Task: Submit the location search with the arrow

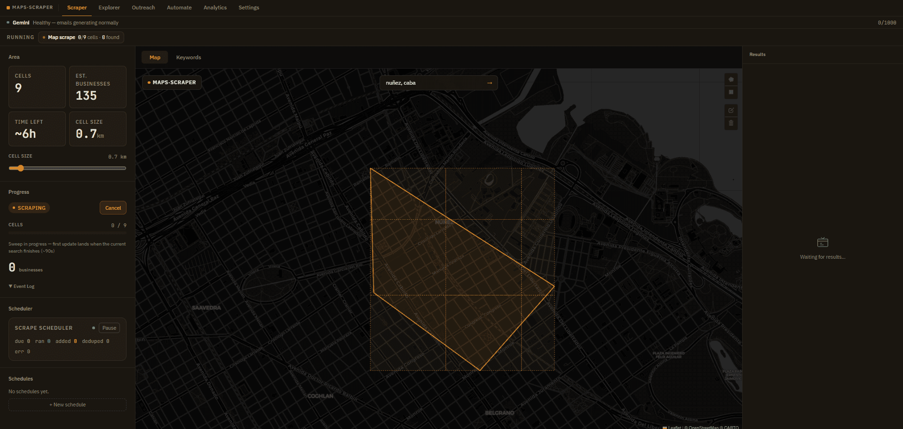Action: tap(490, 83)
